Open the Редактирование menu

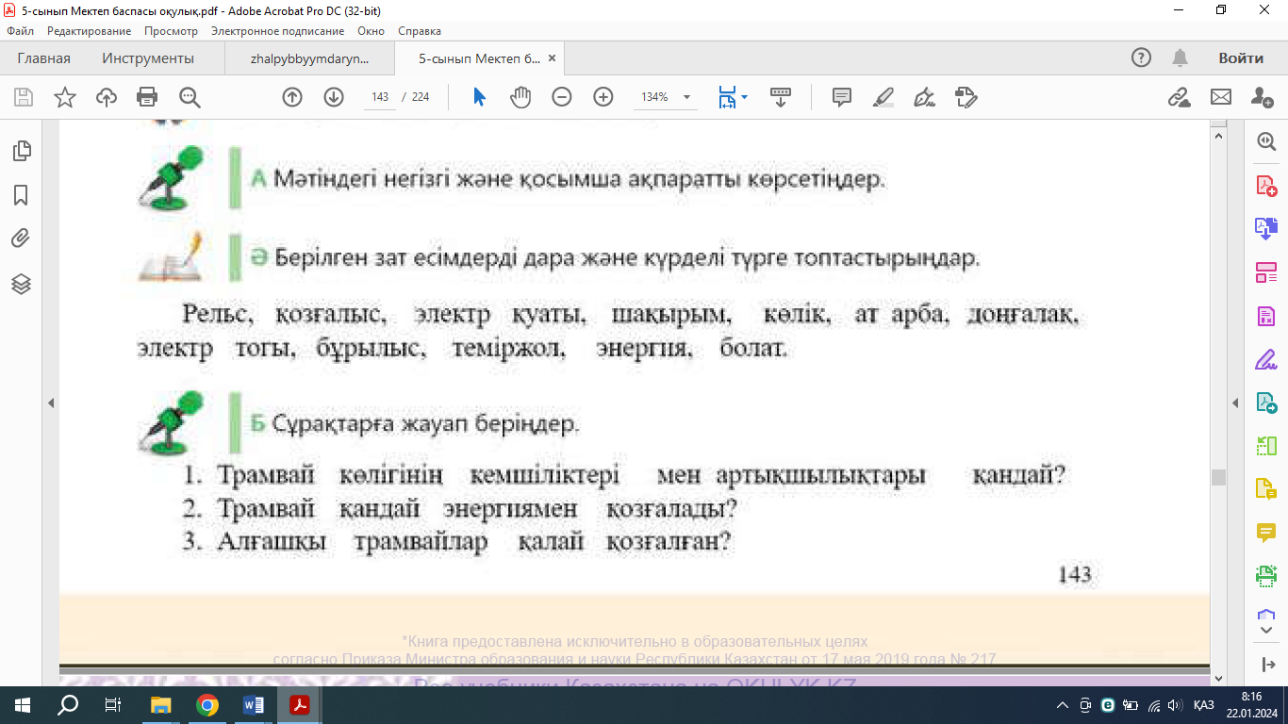pos(90,31)
